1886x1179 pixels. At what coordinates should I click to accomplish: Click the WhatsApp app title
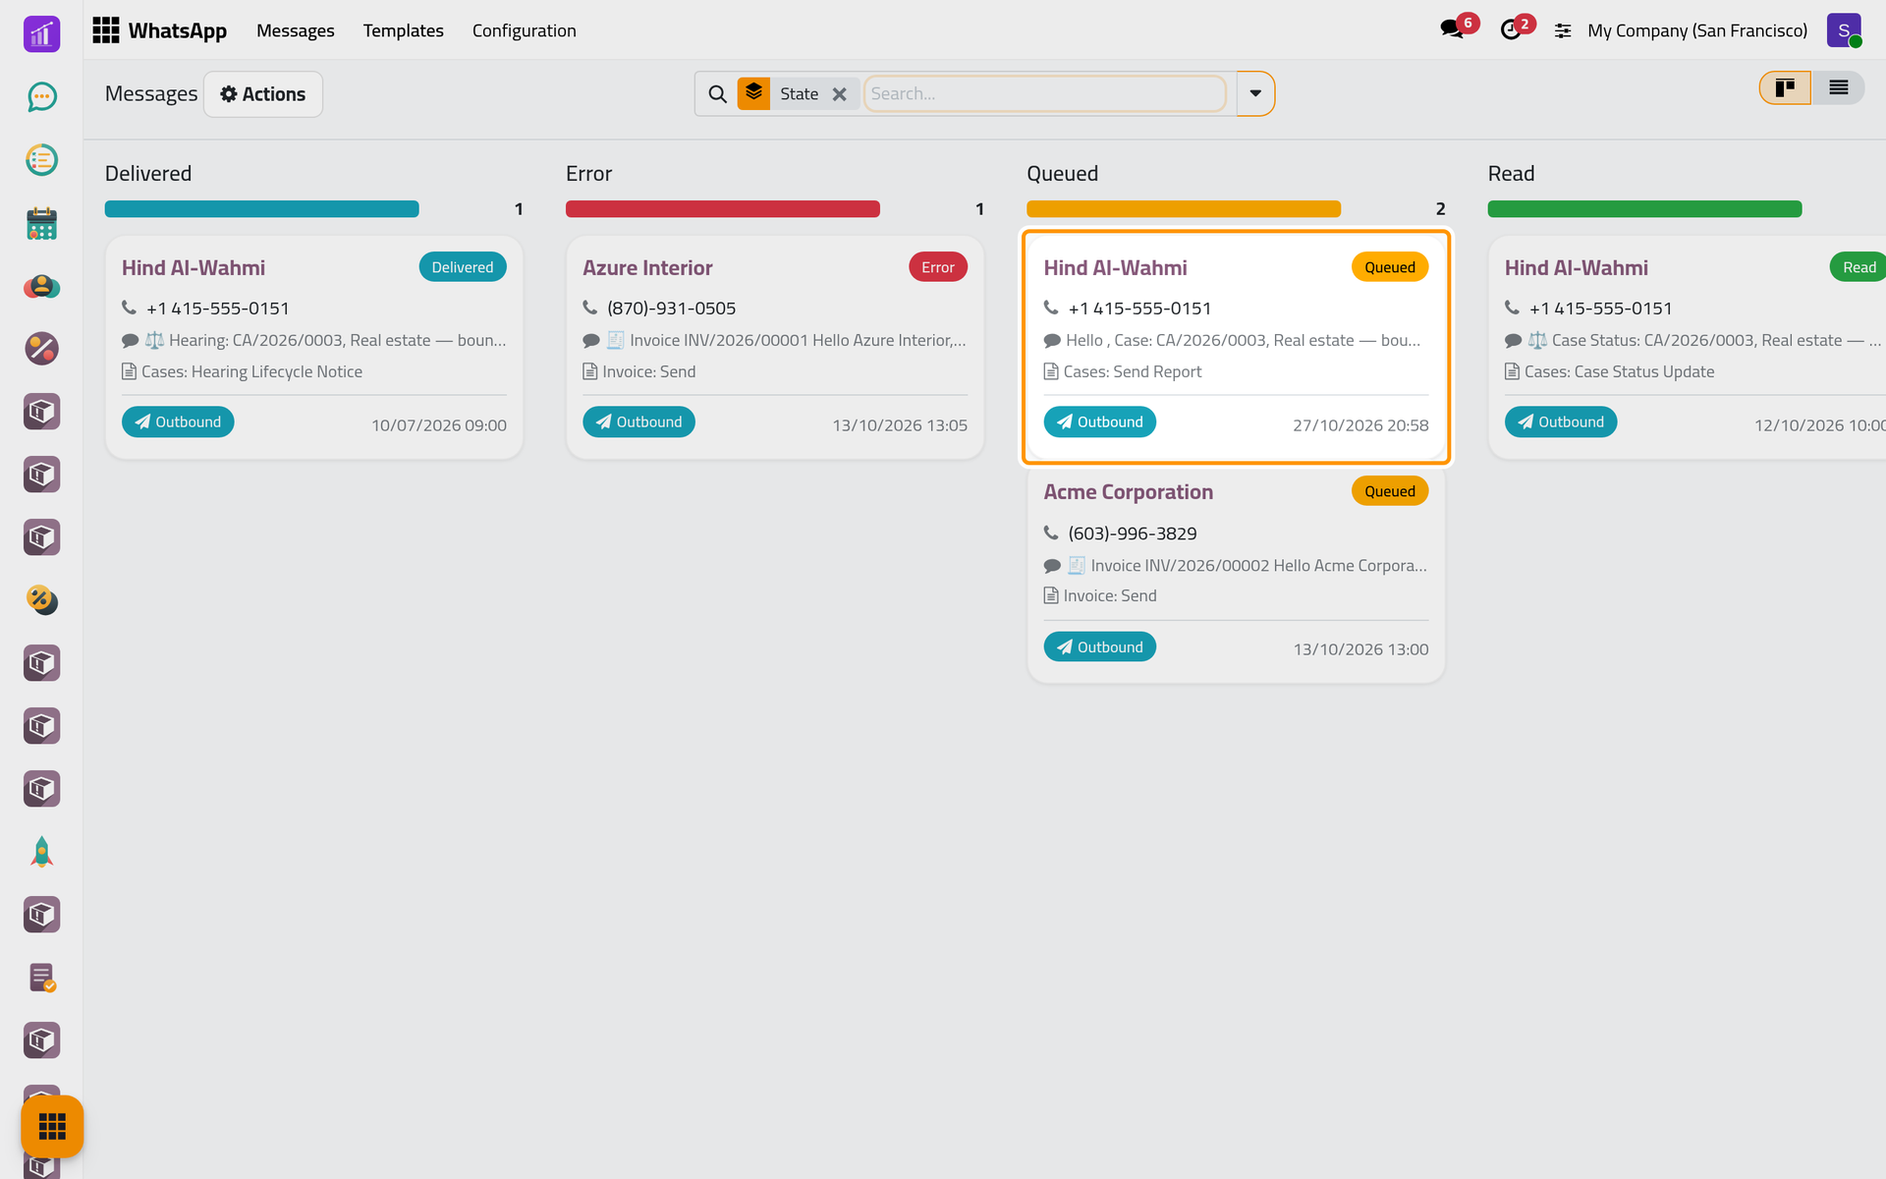[x=178, y=30]
